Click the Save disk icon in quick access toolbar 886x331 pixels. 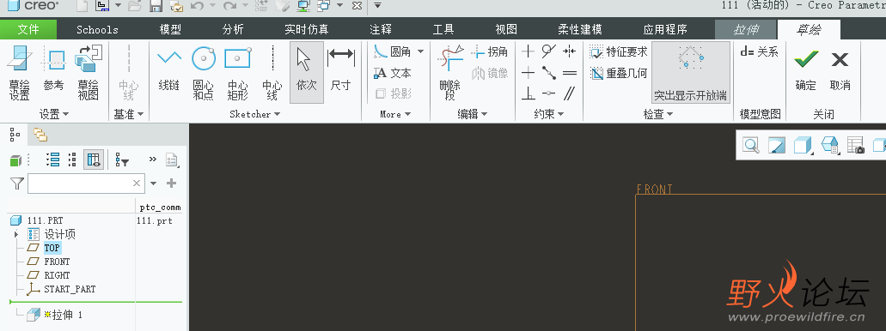(x=156, y=6)
